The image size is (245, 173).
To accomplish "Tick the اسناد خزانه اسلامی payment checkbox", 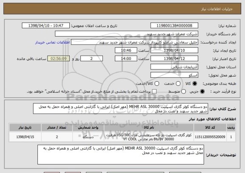I will pyautogui.click(x=154, y=92).
